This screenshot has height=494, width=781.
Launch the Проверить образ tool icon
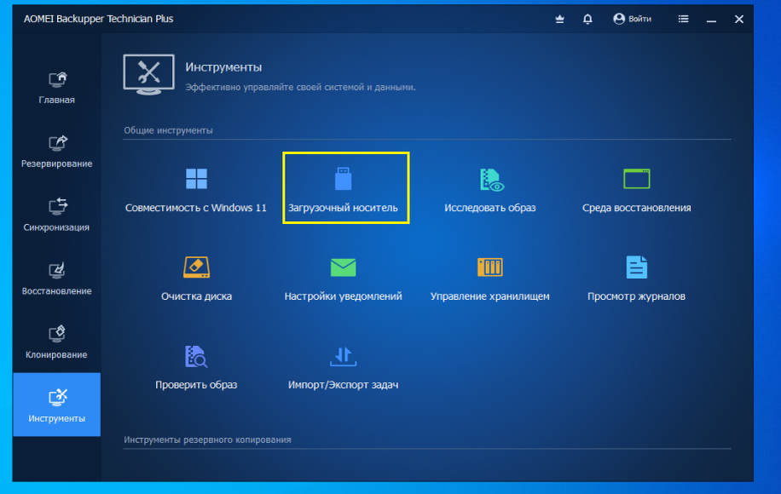[x=196, y=356]
